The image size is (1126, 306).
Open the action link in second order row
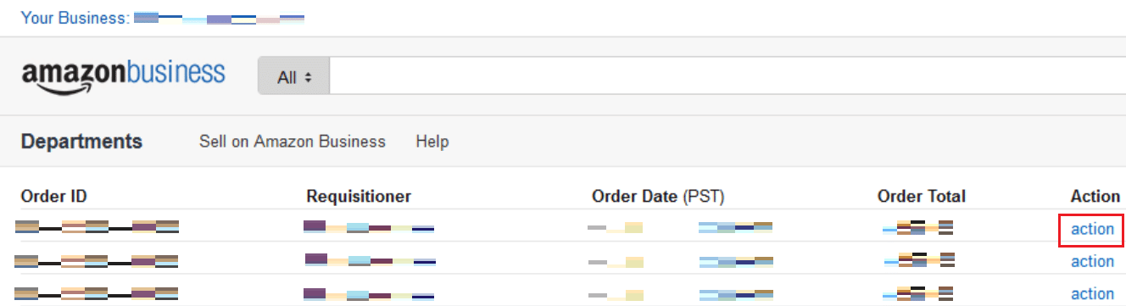click(x=1093, y=261)
